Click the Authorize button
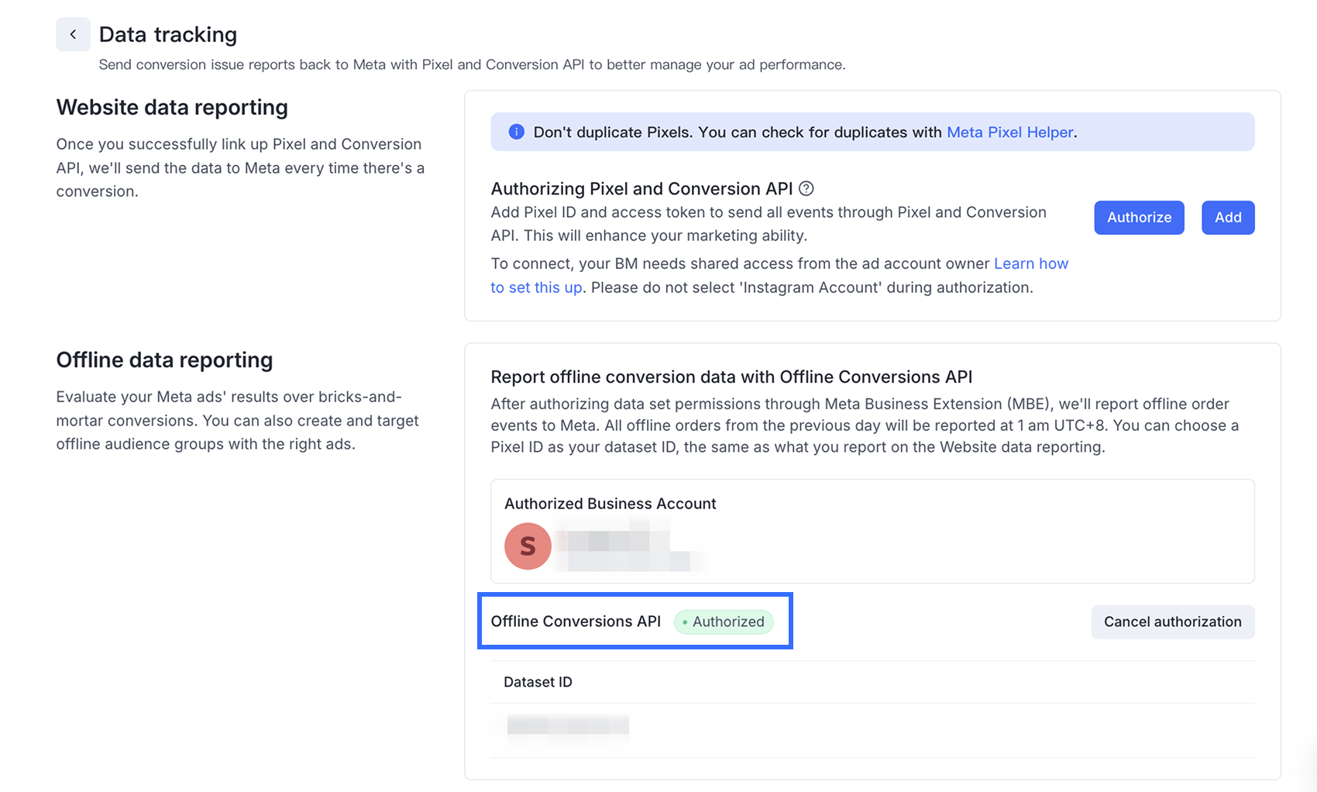 tap(1139, 217)
